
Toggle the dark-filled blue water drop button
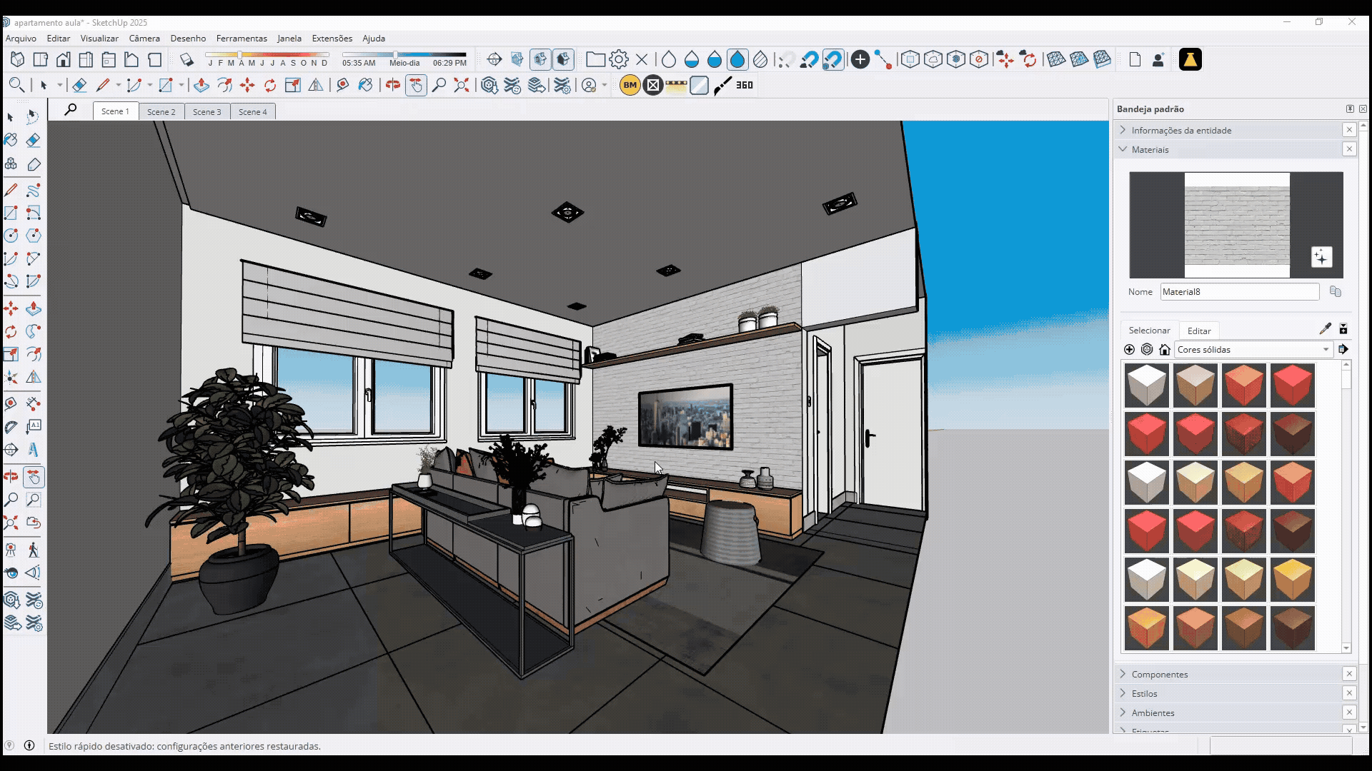pyautogui.click(x=737, y=60)
